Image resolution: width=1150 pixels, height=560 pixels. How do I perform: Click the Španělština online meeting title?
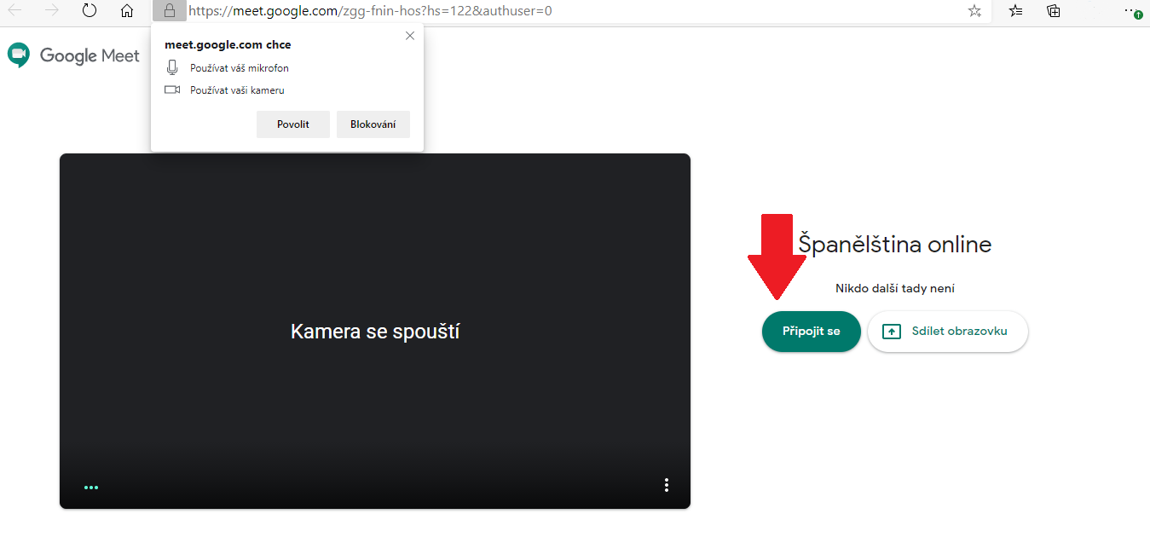(x=895, y=245)
